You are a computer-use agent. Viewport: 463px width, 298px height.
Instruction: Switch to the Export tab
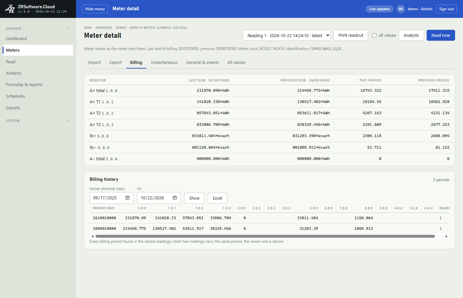coord(115,63)
